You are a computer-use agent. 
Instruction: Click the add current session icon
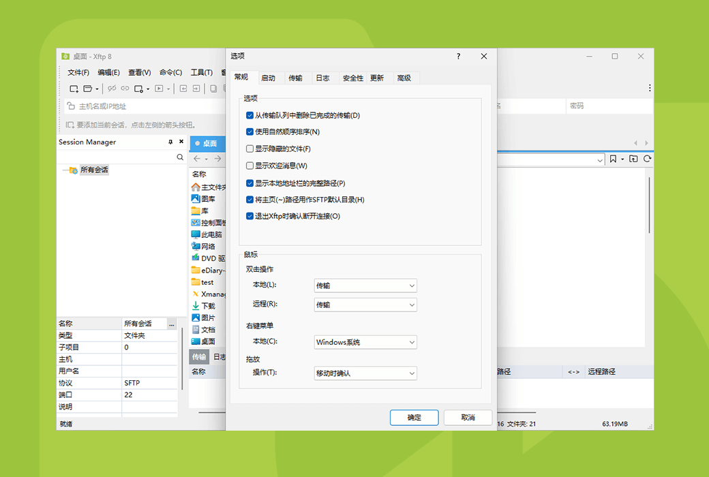[x=70, y=125]
